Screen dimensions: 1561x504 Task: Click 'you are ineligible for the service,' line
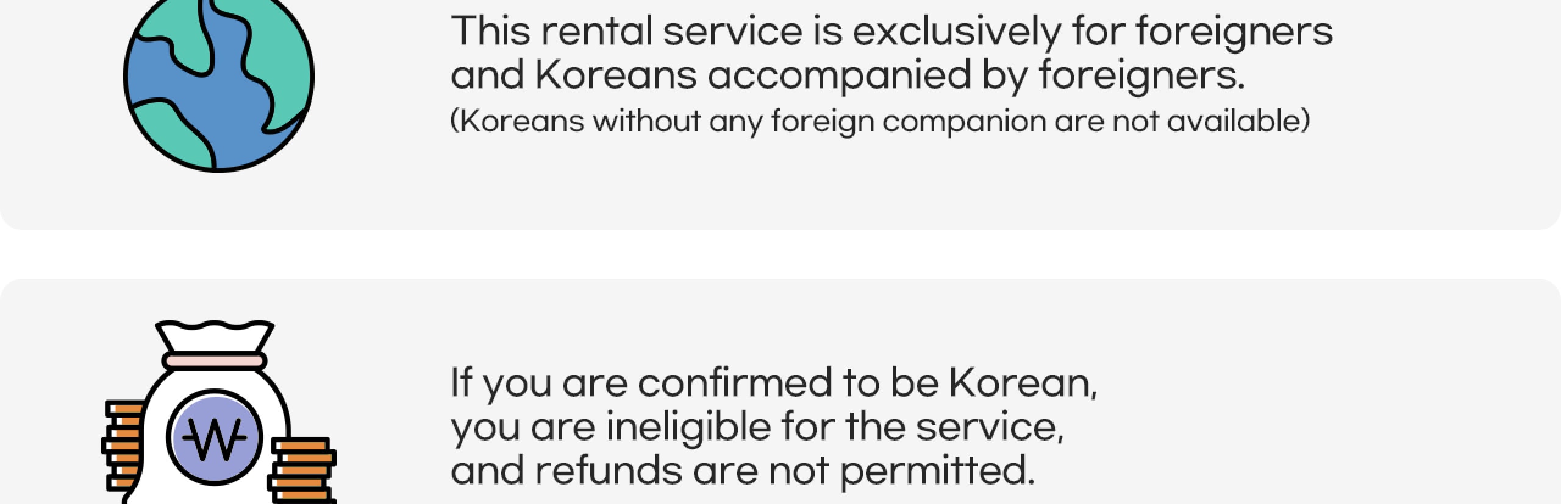[757, 427]
